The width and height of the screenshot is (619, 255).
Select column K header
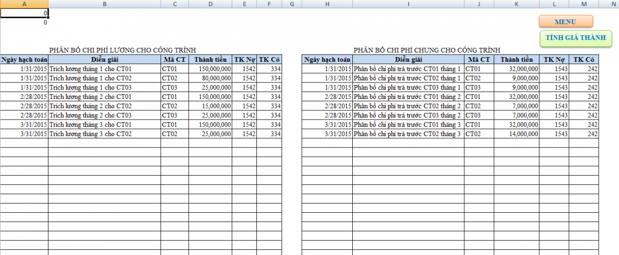pos(516,4)
